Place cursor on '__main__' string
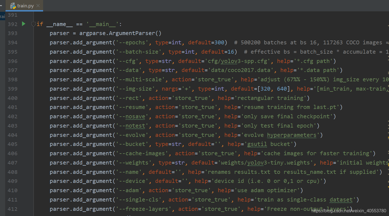 (x=102, y=24)
